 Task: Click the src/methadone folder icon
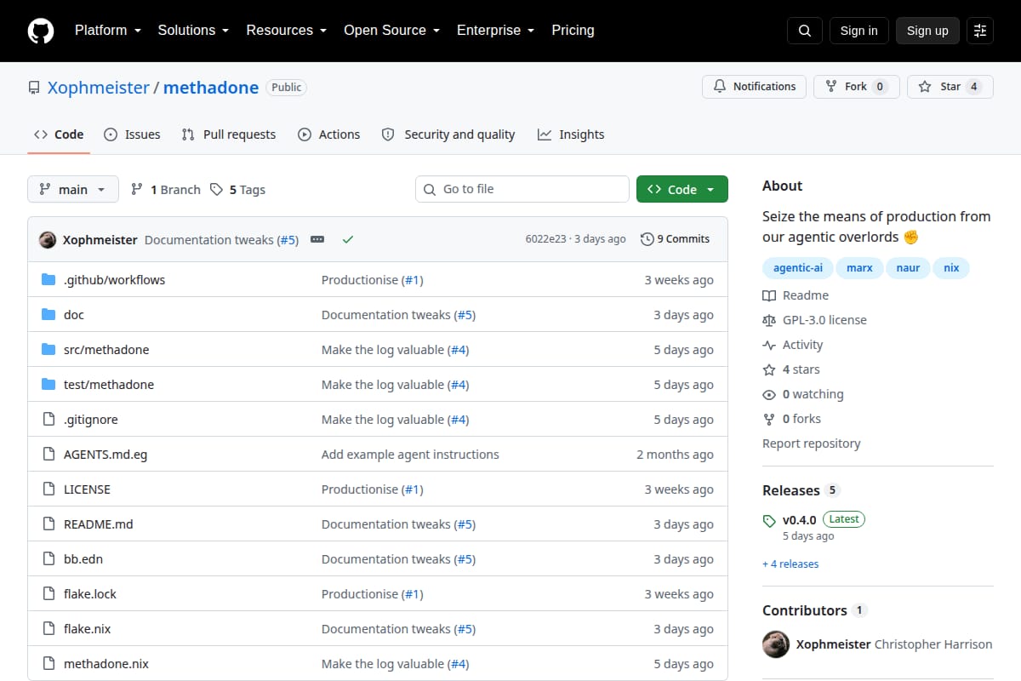tap(48, 350)
